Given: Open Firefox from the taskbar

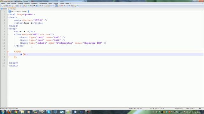Looking at the screenshot, I should coord(9,112).
